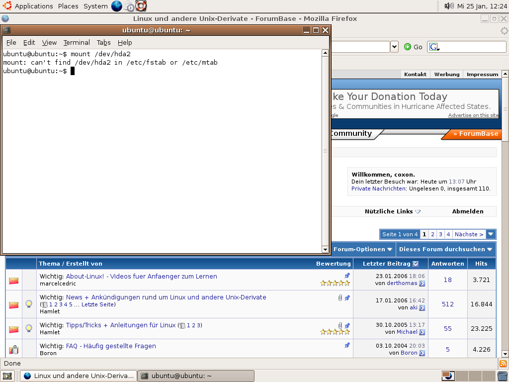Image resolution: width=509 pixels, height=382 pixels.
Task: Sort by Antworten column header
Action: point(448,264)
